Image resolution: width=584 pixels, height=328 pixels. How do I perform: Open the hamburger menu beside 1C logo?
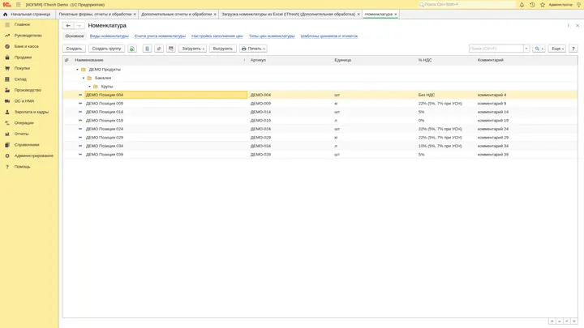[18, 5]
